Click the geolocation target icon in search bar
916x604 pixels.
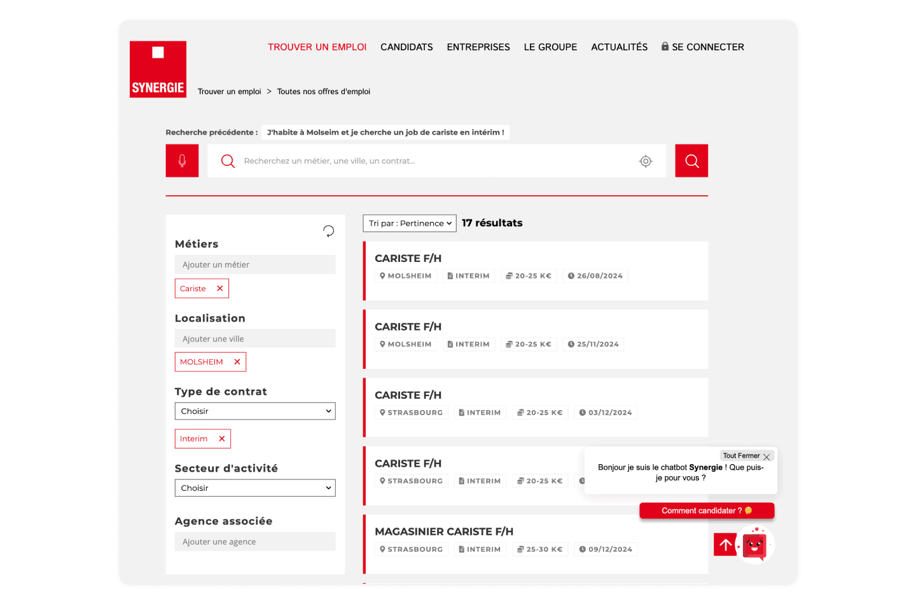pyautogui.click(x=646, y=161)
